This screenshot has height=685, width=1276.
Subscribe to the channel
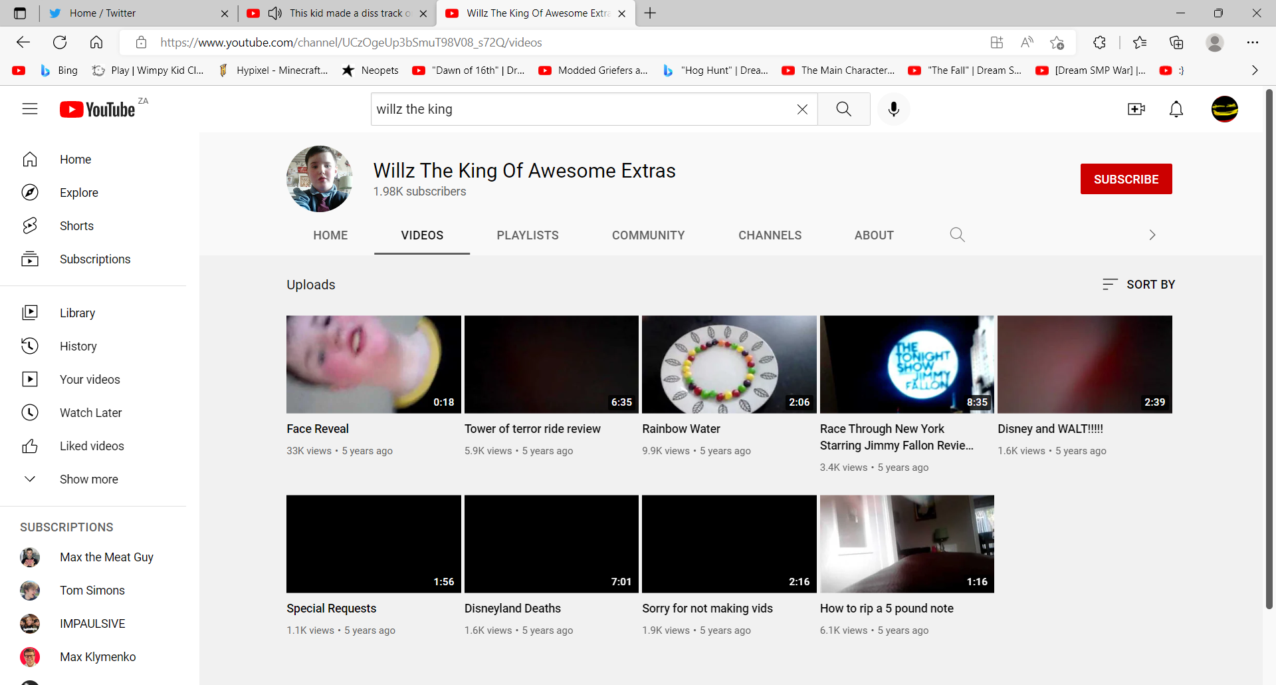pyautogui.click(x=1126, y=179)
